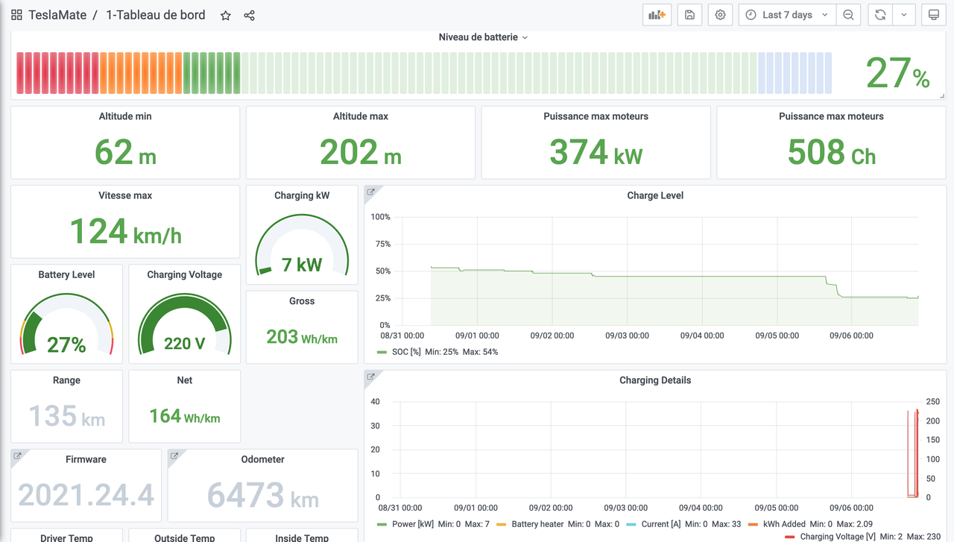Refresh the dashboard using the refresh icon
This screenshot has width=954, height=542.
(x=881, y=14)
